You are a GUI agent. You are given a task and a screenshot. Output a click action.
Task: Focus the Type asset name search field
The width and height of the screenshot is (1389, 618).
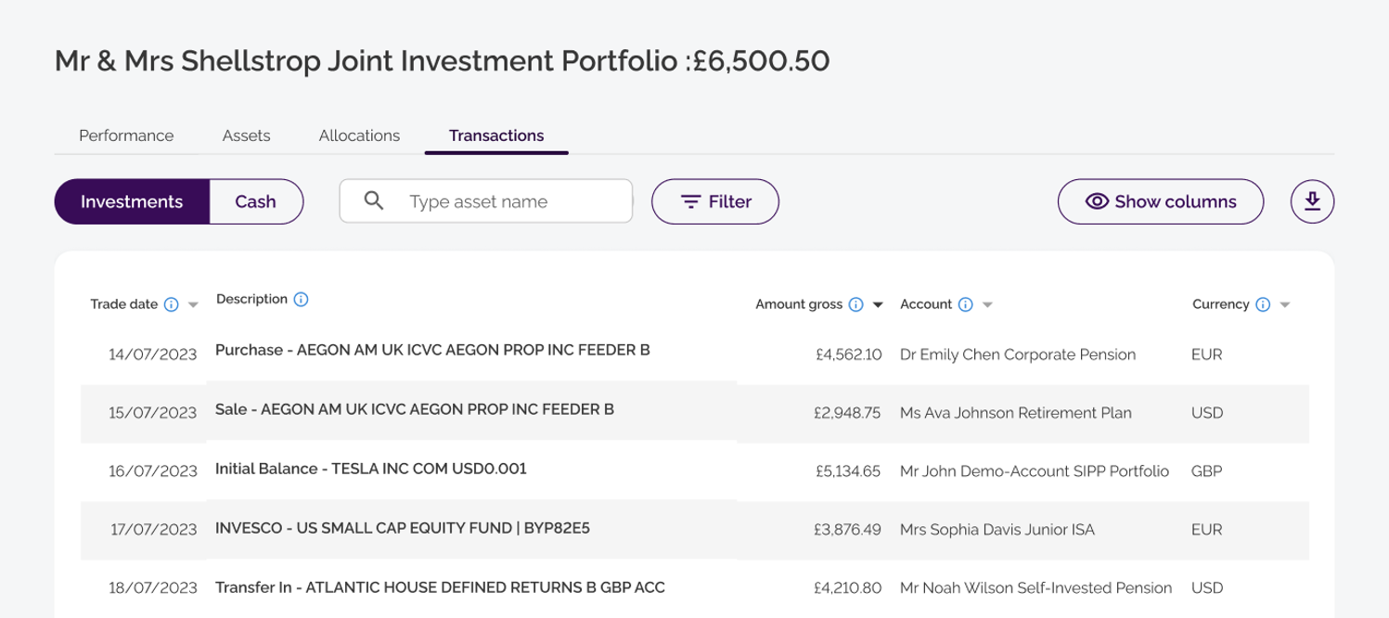click(x=486, y=201)
